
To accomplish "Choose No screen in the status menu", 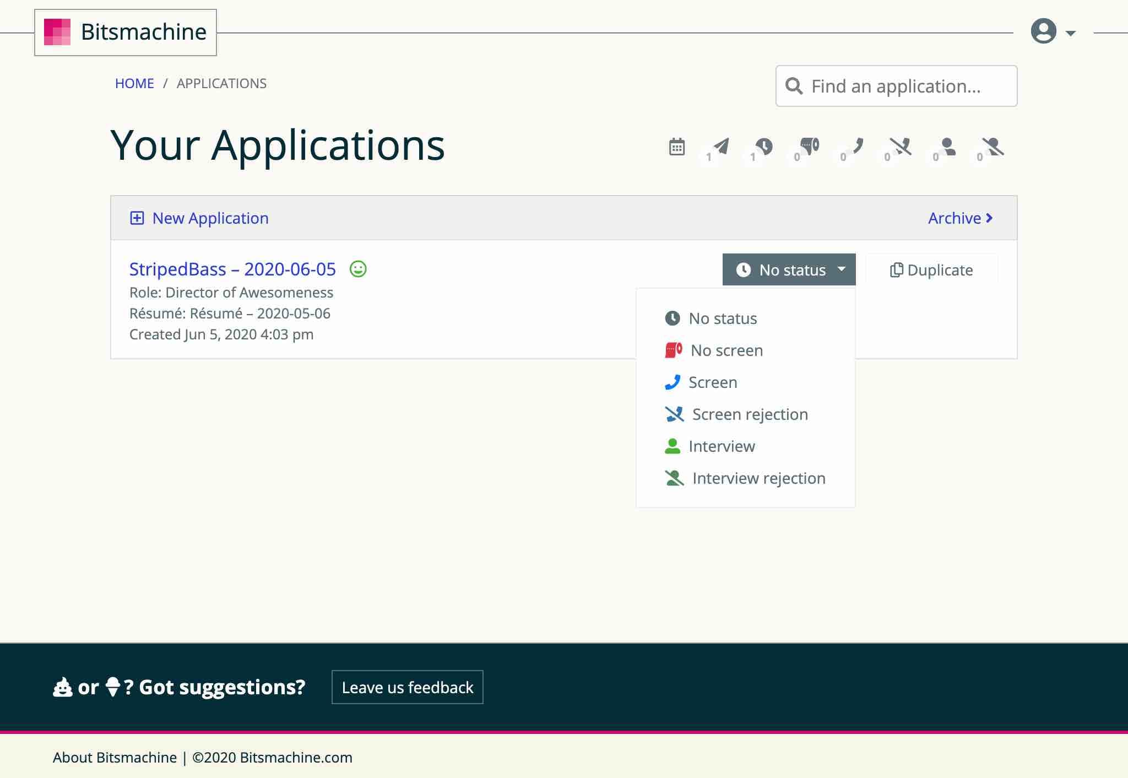I will coord(726,350).
